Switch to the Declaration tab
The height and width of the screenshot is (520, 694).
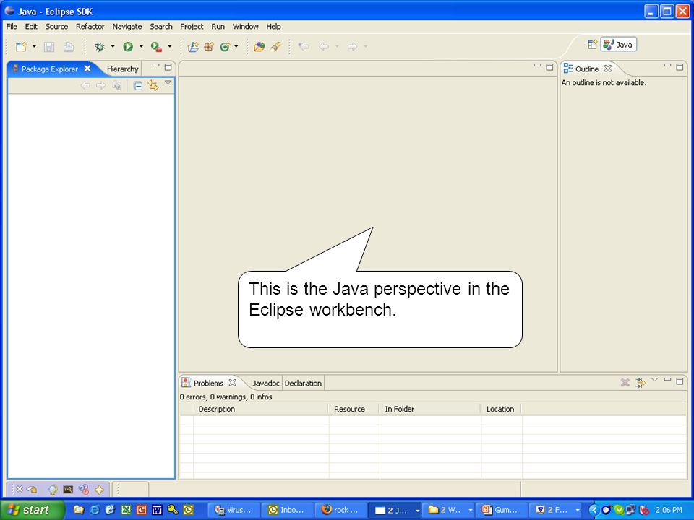point(303,383)
